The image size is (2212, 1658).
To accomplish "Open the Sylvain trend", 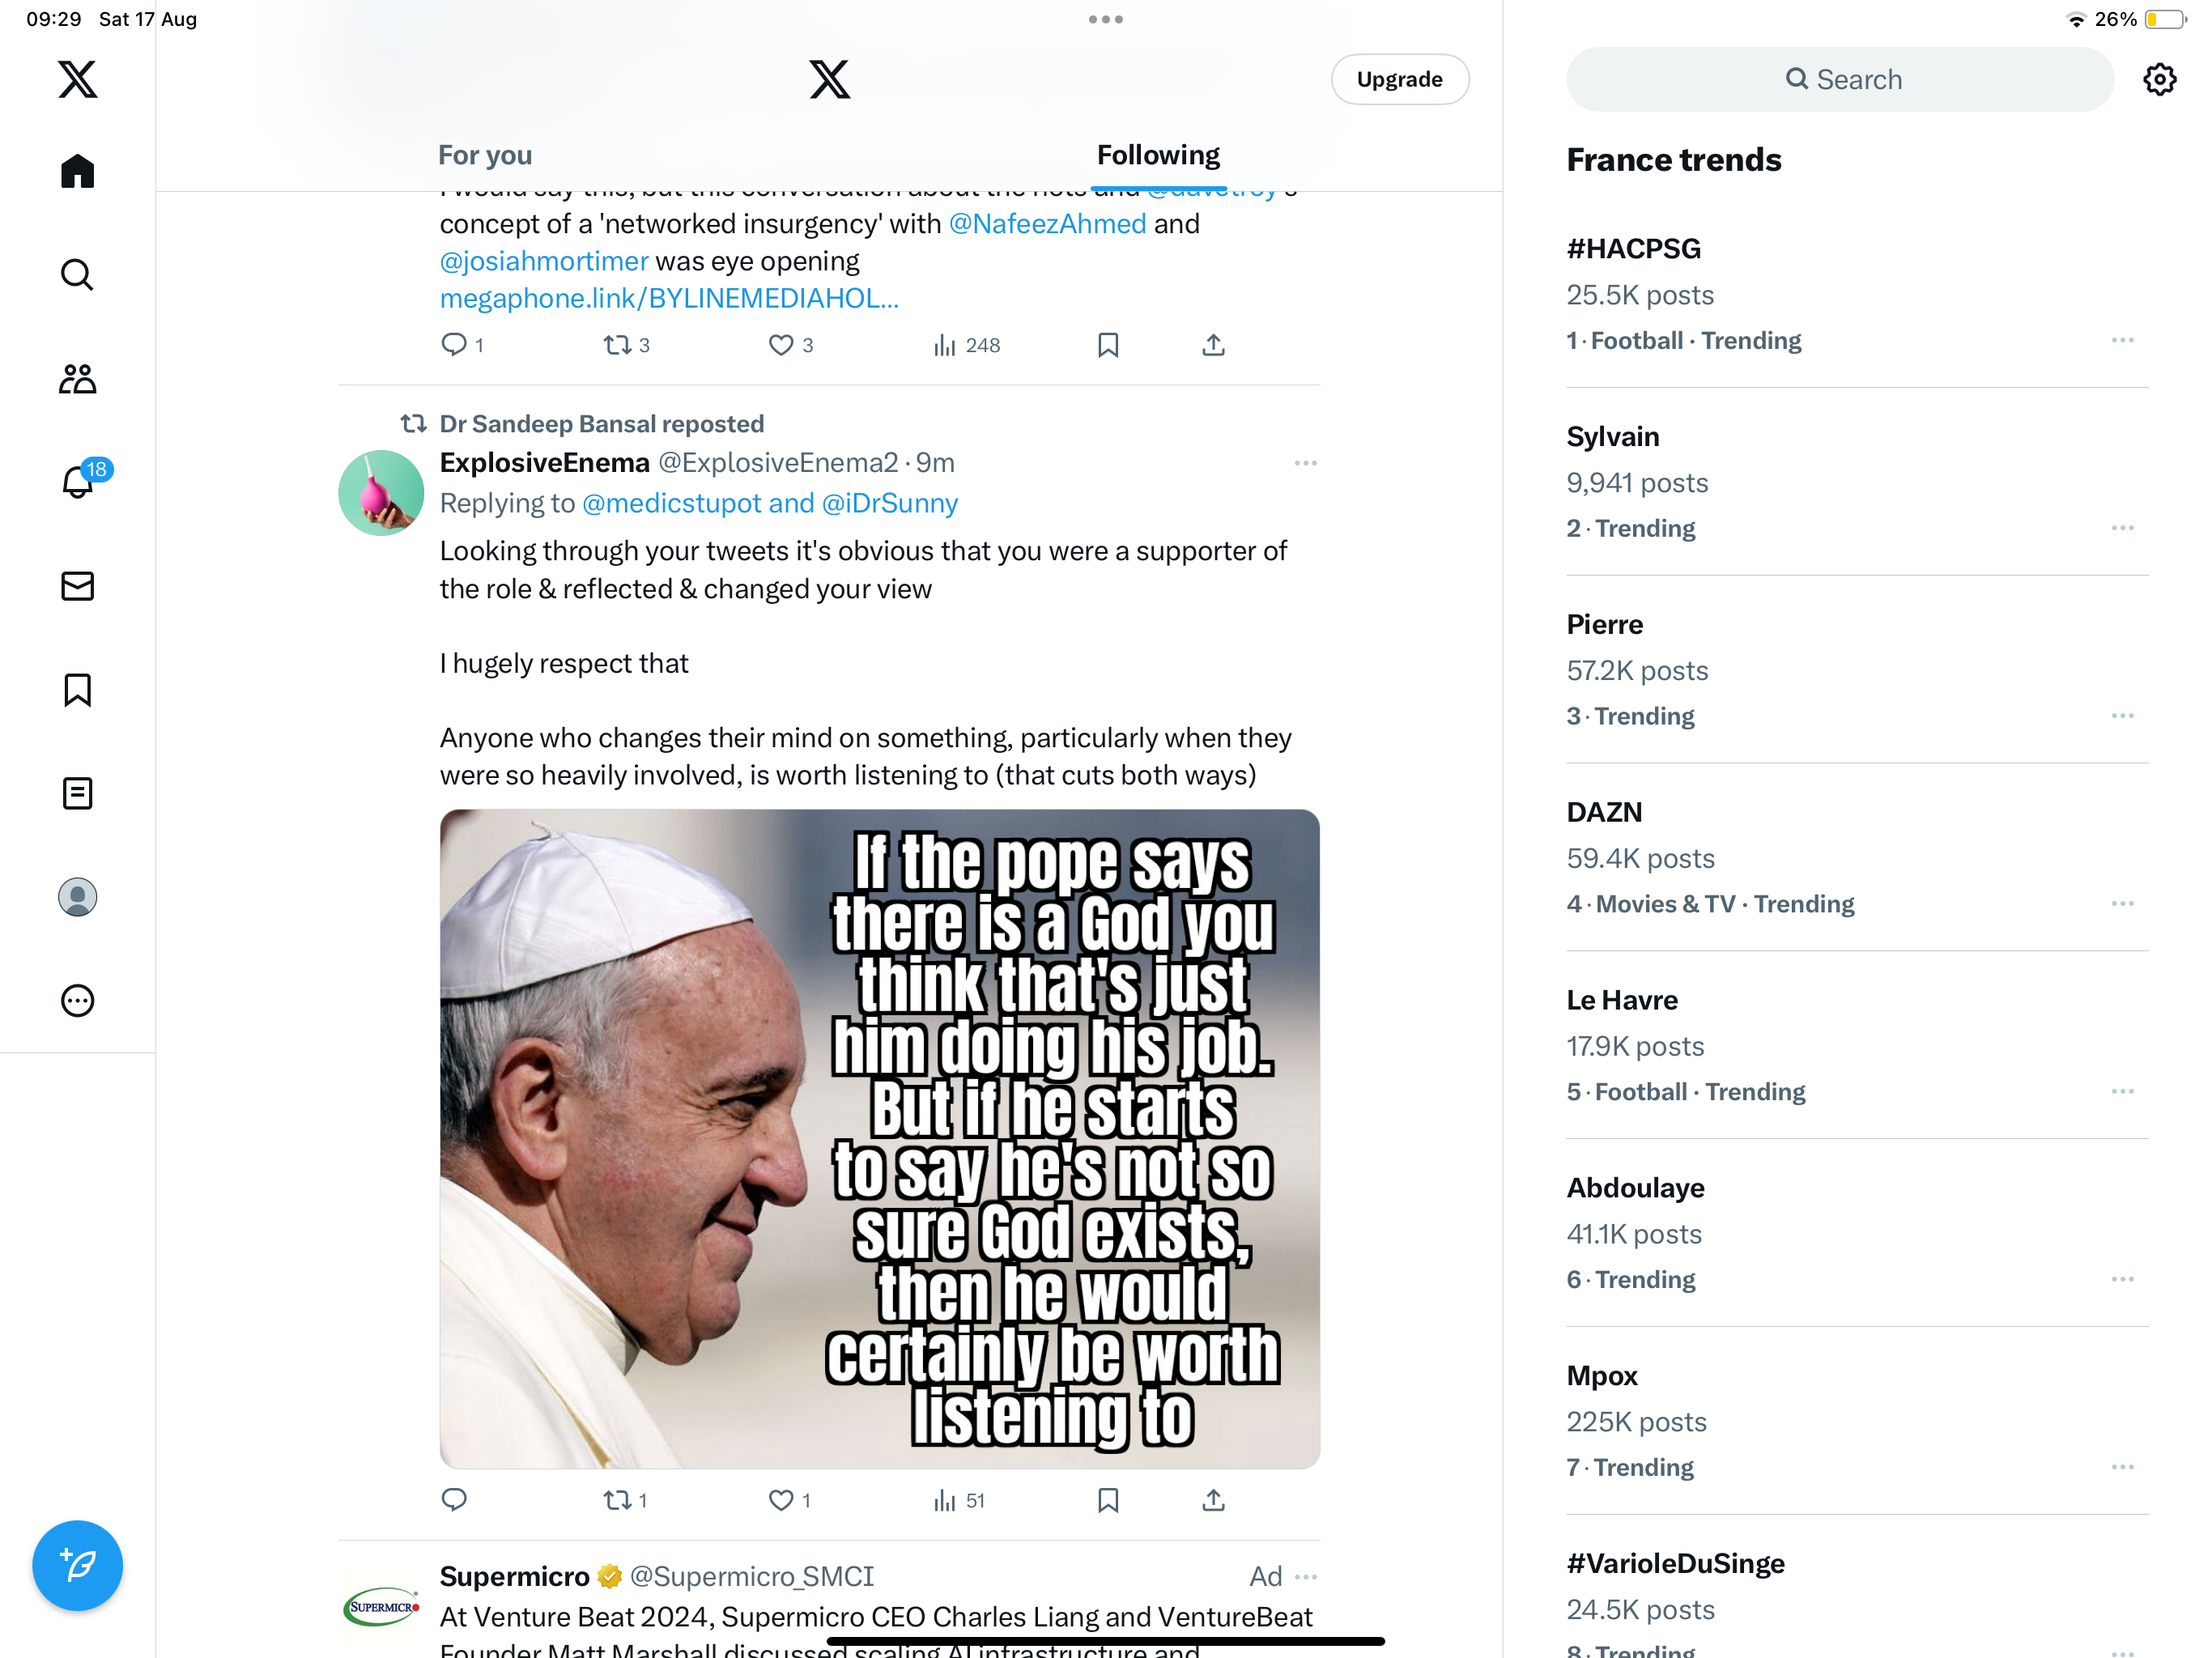I will [1857, 482].
